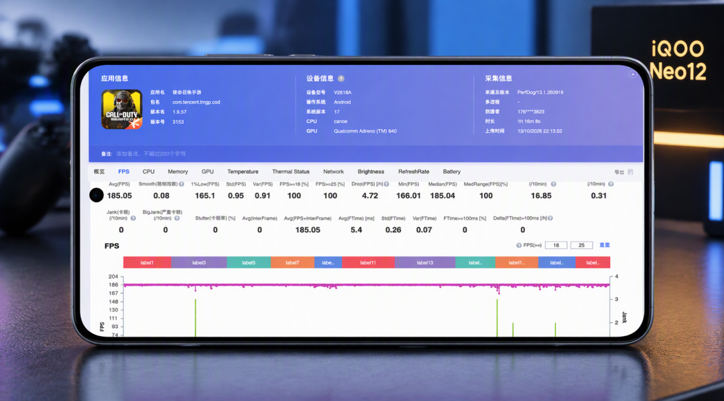Select the purple label3 segment
724x401 pixels.
[x=199, y=262]
